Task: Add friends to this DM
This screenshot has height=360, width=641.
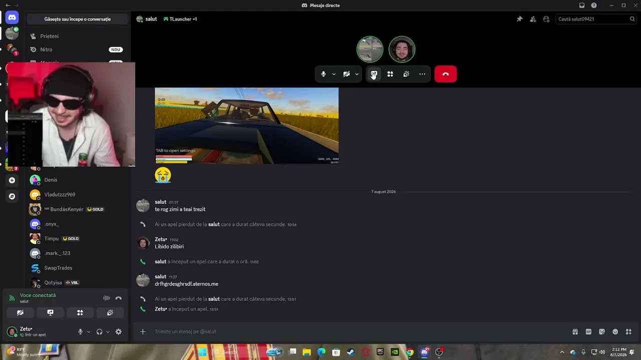Action: [533, 19]
